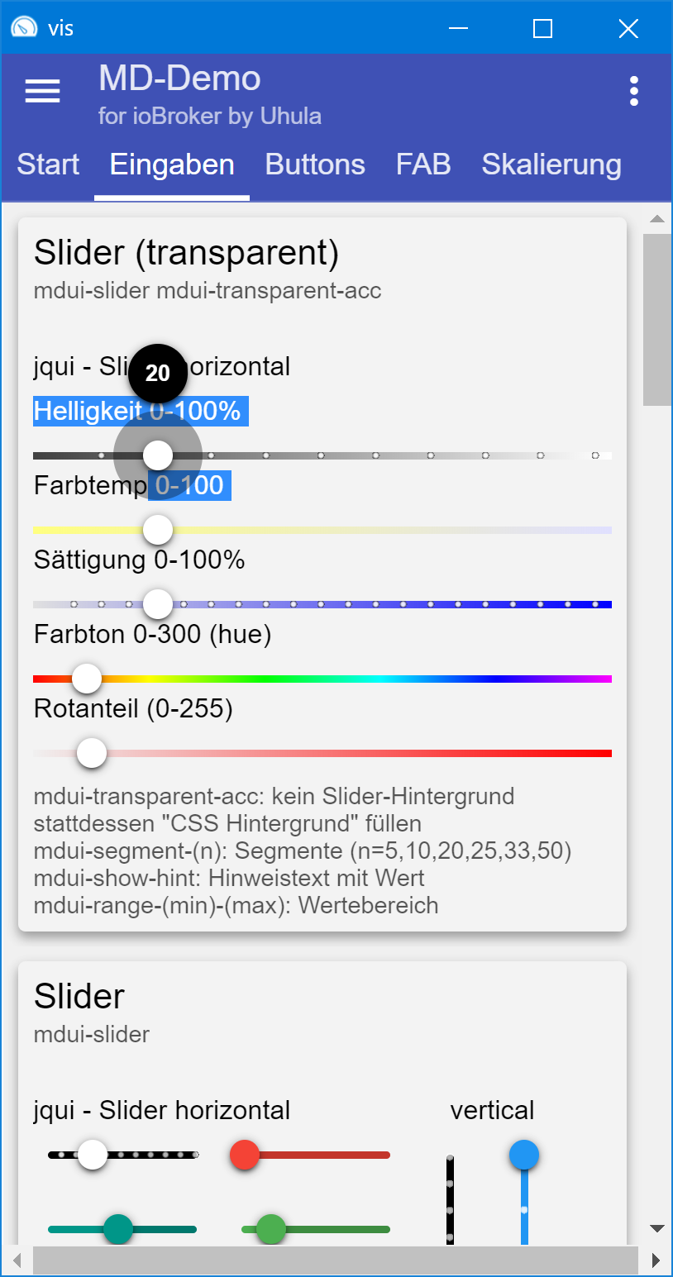The height and width of the screenshot is (1277, 673).
Task: Click the Farbton hue slider handle
Action: click(87, 678)
